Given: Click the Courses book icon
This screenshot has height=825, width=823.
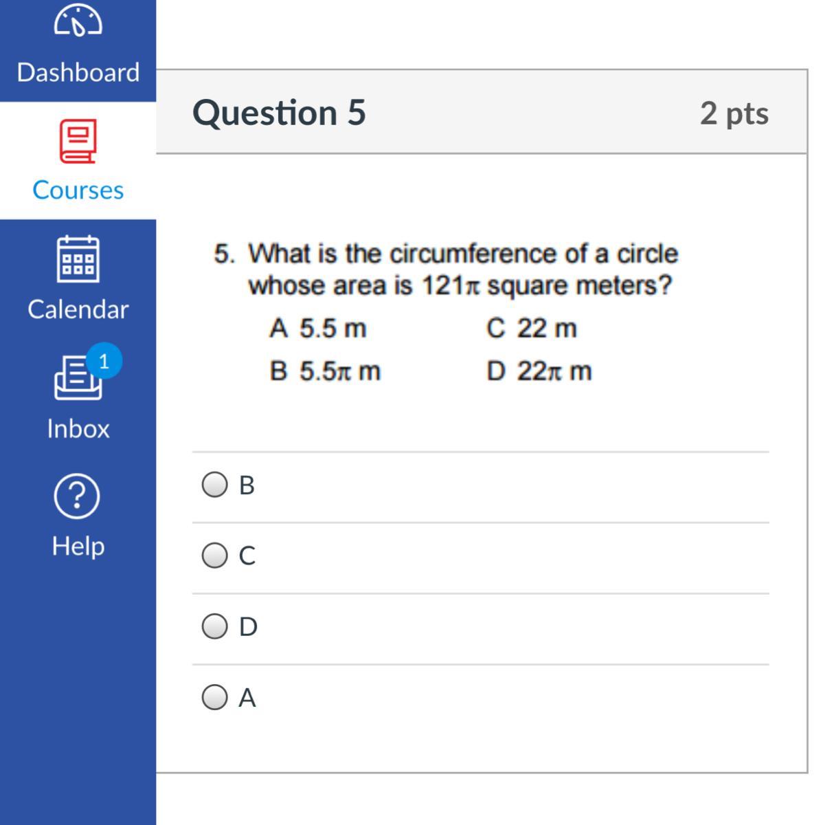Looking at the screenshot, I should point(78,141).
